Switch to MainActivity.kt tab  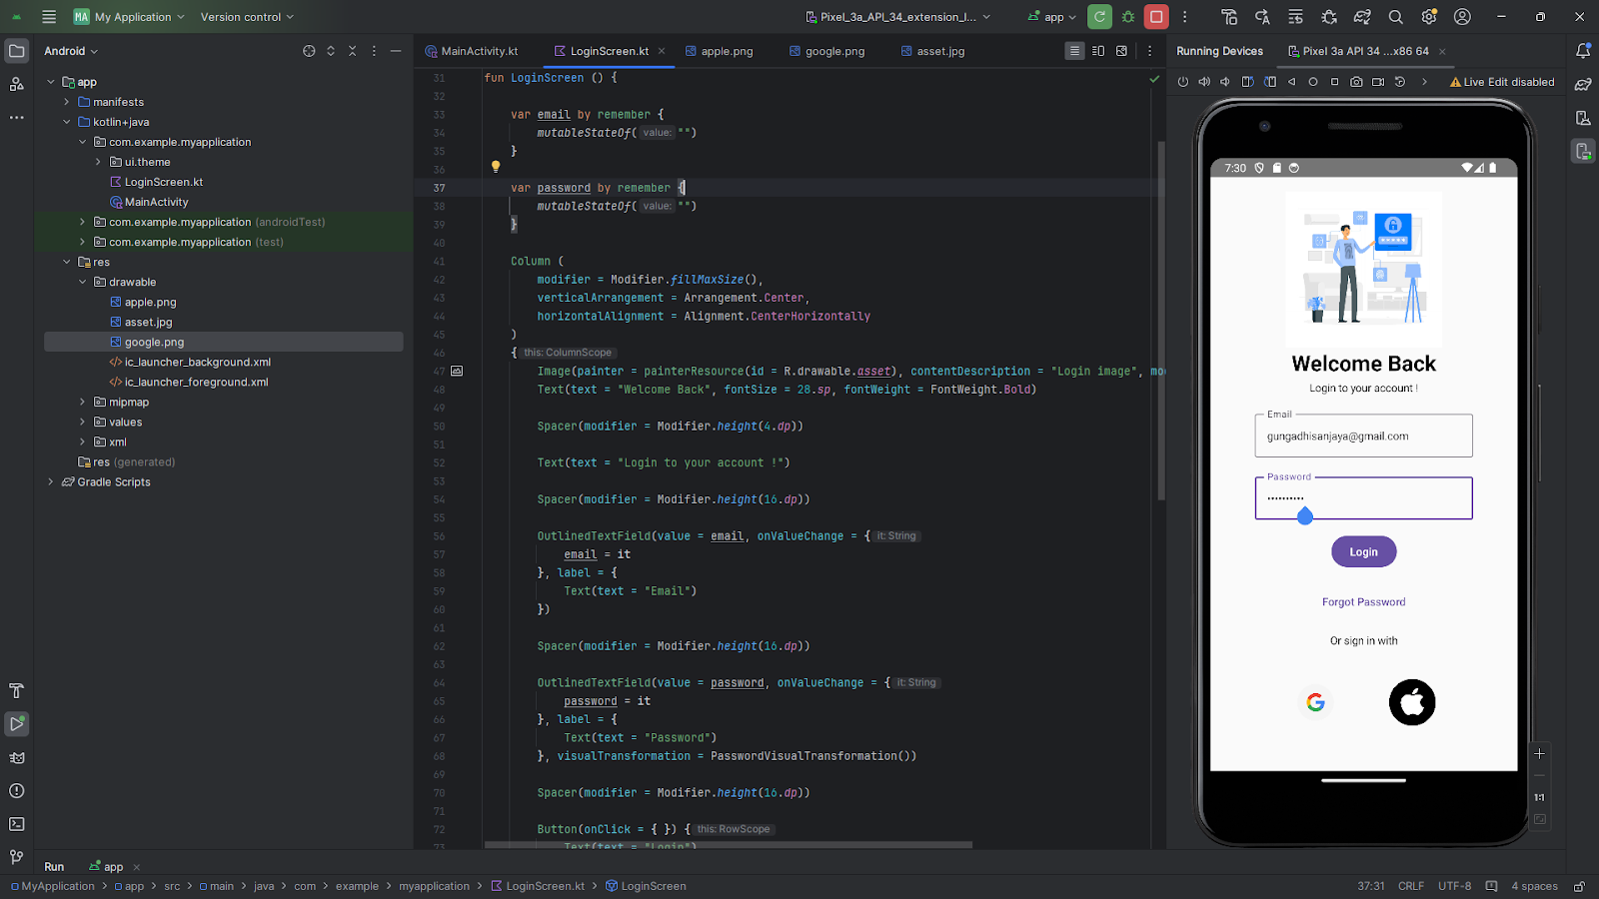[x=472, y=51]
